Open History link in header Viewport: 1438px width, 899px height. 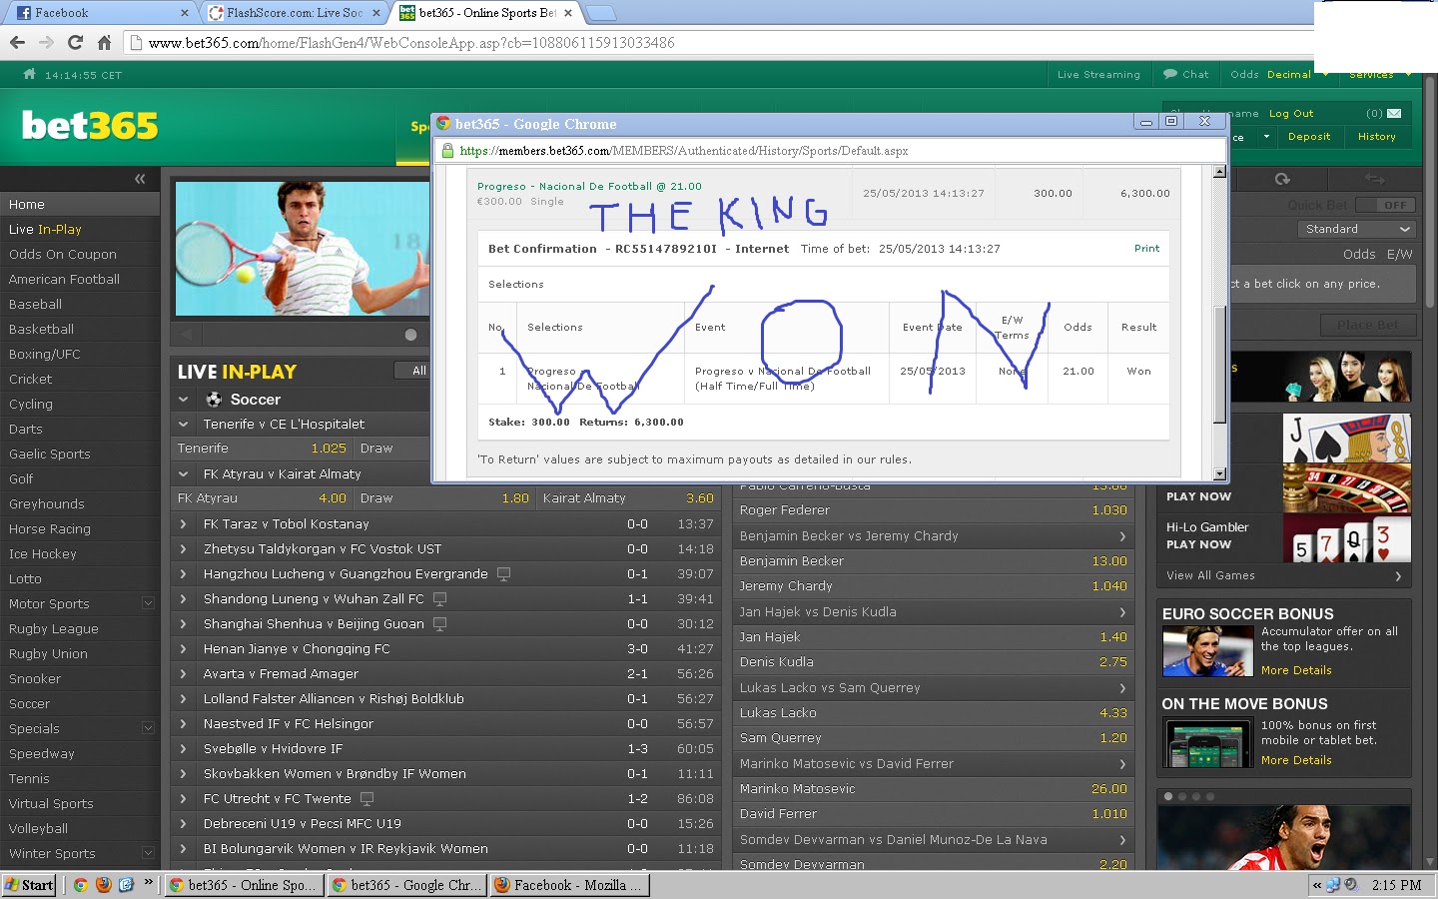pos(1377,136)
